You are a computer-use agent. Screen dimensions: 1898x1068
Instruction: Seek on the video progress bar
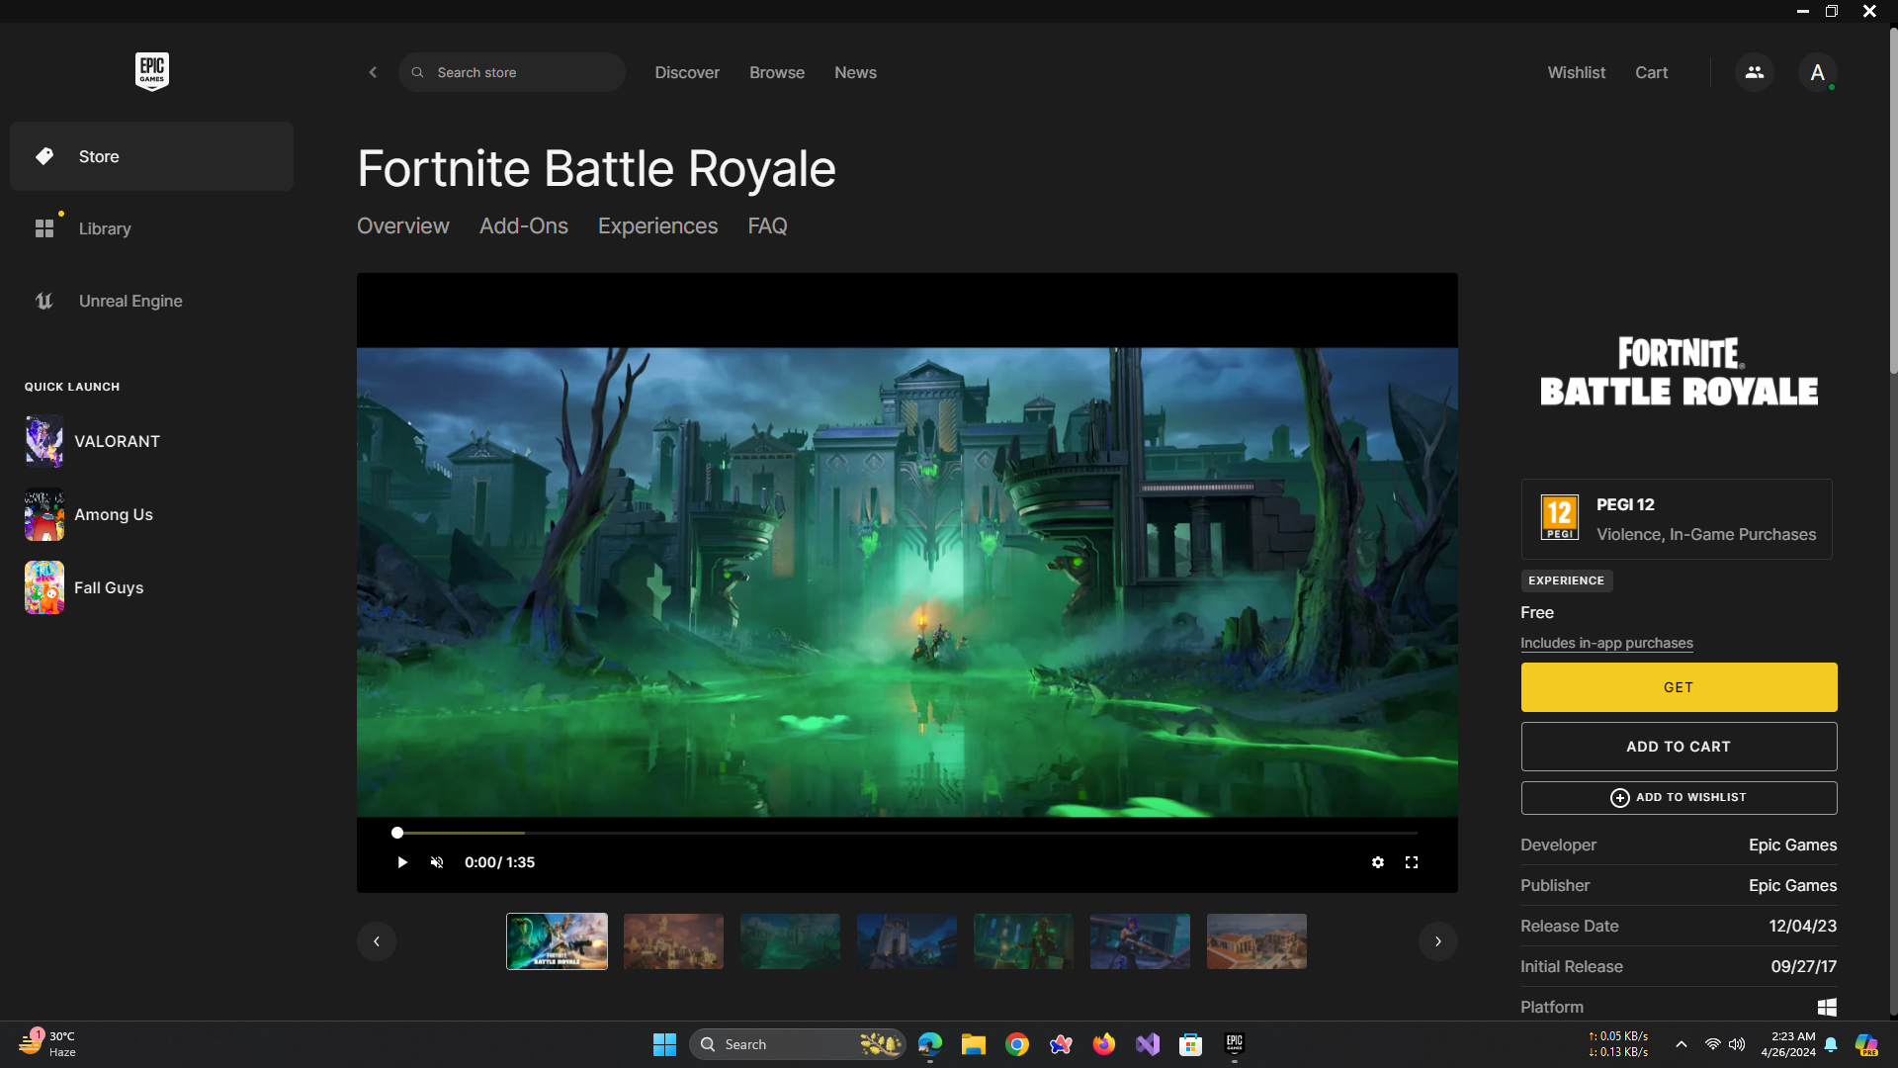point(905,833)
